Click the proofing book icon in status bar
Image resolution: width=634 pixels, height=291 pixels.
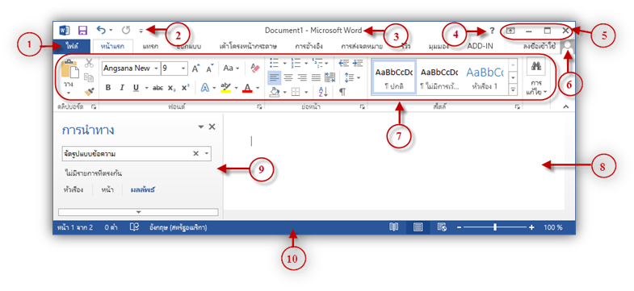[x=134, y=227]
